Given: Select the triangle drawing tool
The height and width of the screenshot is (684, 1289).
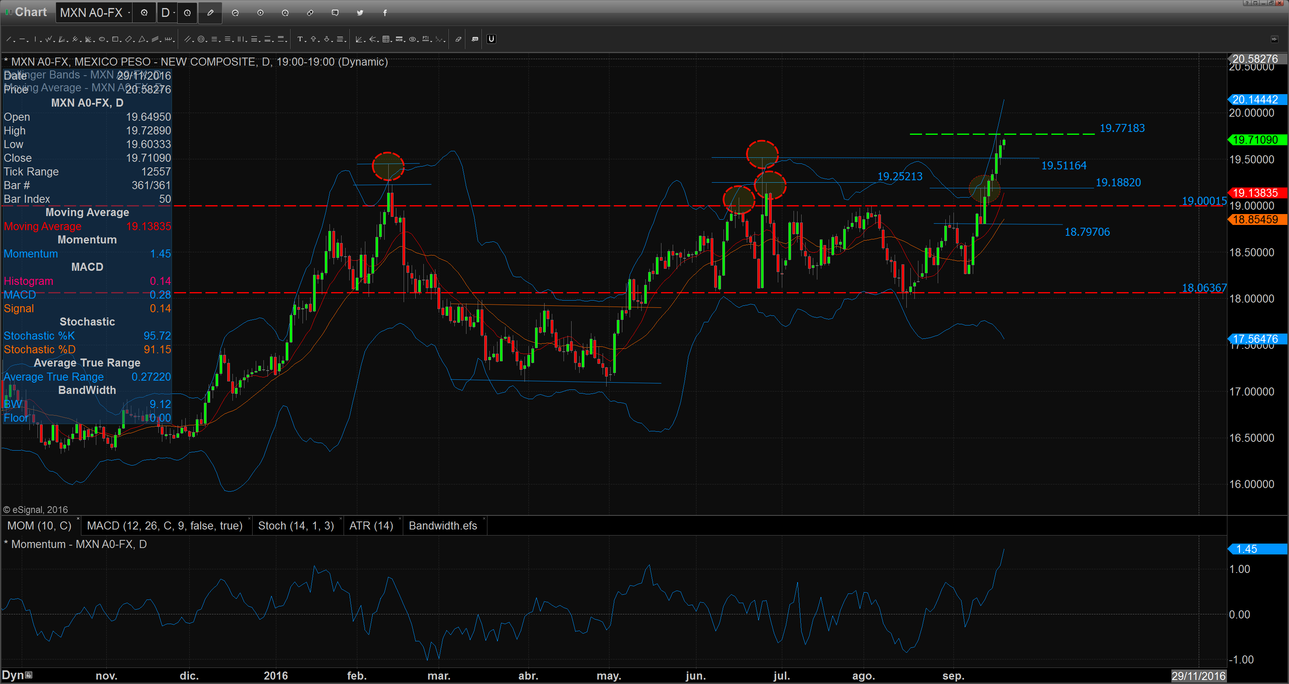Looking at the screenshot, I should [x=142, y=39].
